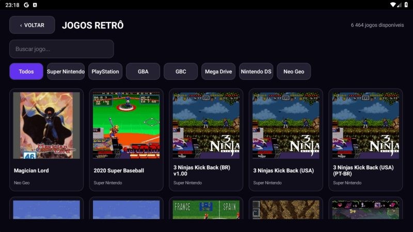Select the Todos filter tab

26,71
